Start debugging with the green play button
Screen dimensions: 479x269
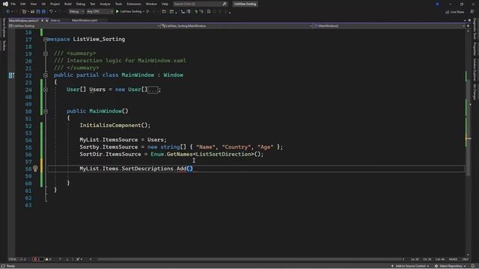pyautogui.click(x=118, y=12)
